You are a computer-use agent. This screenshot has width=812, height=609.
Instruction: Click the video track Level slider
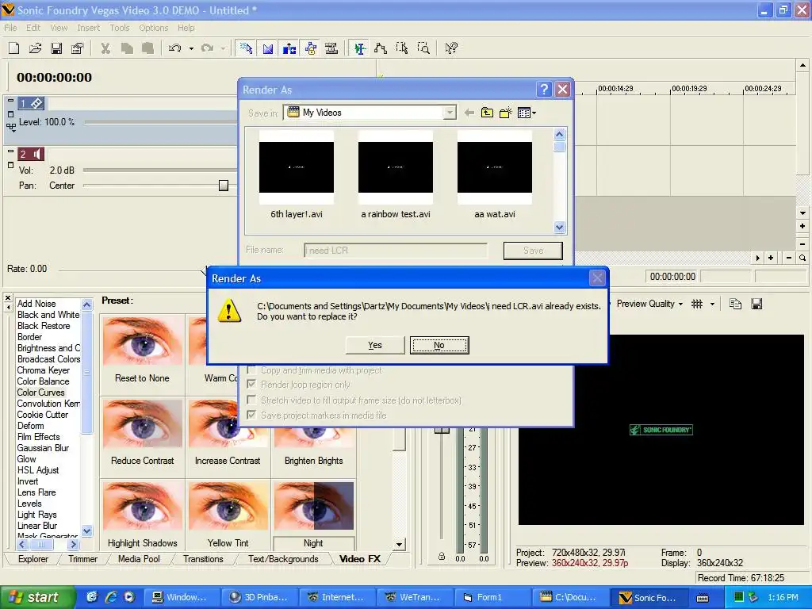click(160, 122)
